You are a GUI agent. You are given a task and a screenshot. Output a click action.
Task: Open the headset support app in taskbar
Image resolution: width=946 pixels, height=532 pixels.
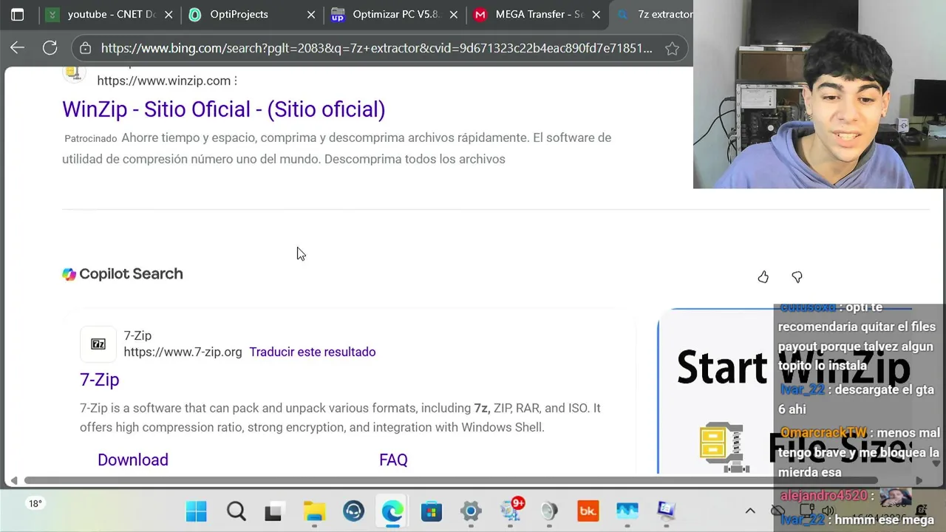click(x=353, y=511)
